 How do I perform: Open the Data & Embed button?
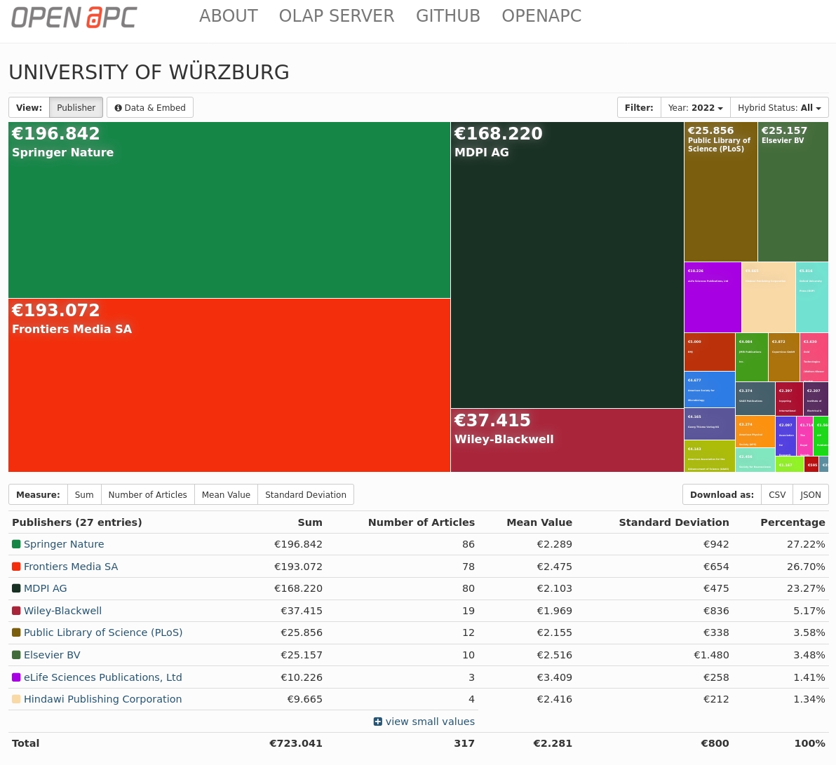point(150,107)
